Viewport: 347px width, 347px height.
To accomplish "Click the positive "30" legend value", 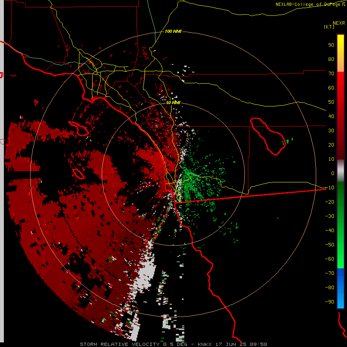I will click(331, 131).
